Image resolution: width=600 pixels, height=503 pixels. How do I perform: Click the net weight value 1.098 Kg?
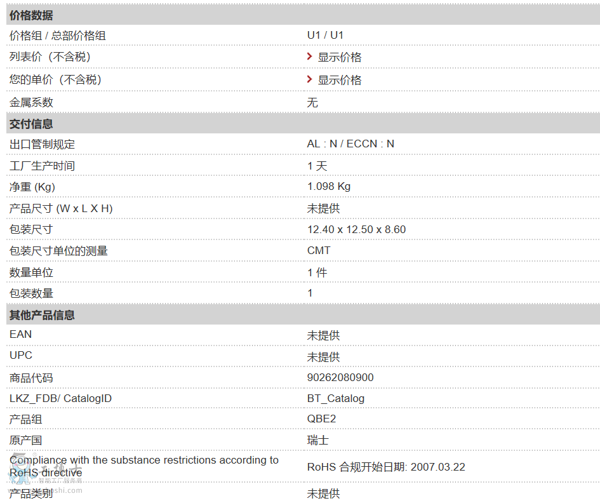[329, 186]
